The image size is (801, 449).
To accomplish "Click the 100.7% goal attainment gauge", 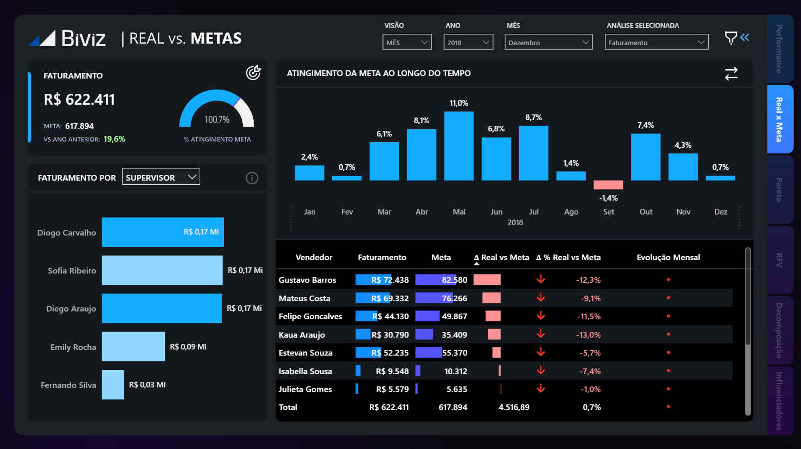I will pyautogui.click(x=217, y=109).
